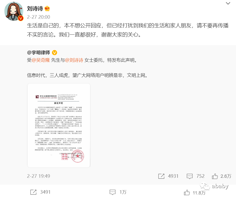The image size is (236, 197).
Task: Open the quoted post's comments icon
Action: click(190, 176)
